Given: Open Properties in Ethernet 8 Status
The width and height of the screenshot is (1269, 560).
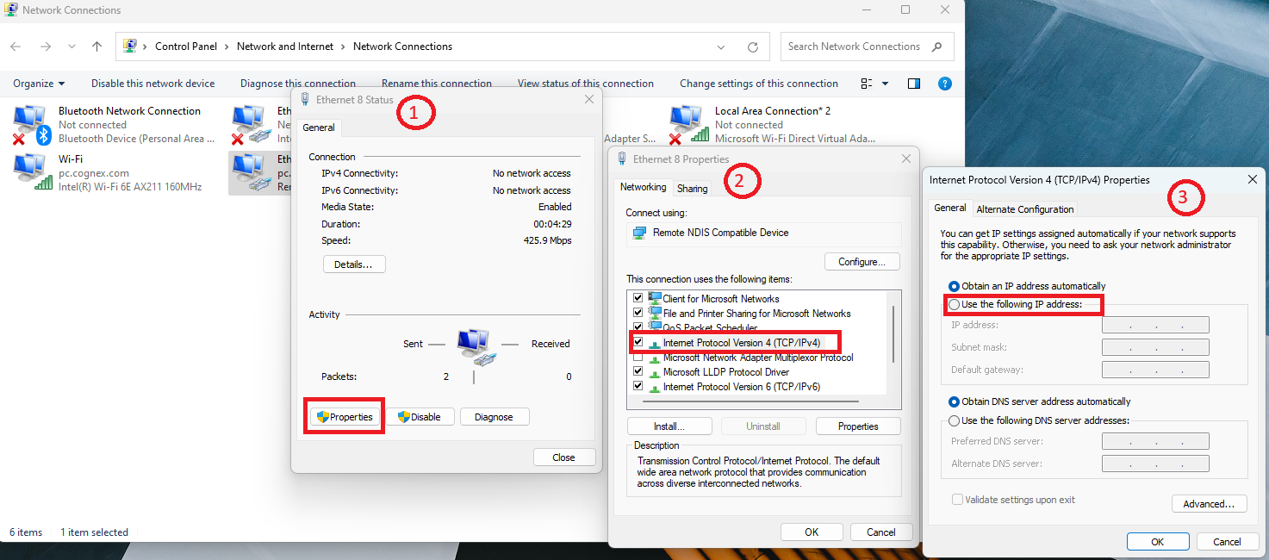Looking at the screenshot, I should click(345, 417).
